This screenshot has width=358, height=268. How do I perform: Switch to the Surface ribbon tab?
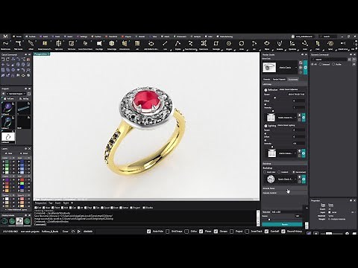pyautogui.click(x=31, y=36)
